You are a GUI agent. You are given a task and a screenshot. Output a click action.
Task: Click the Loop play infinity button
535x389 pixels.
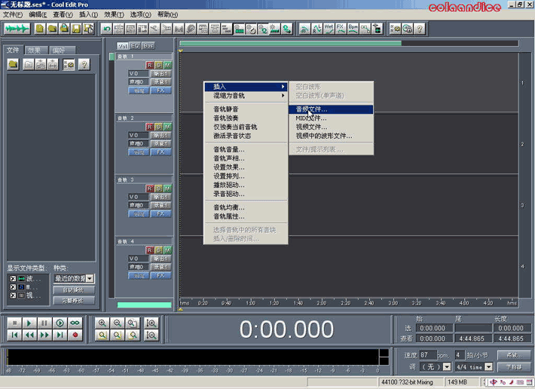(75, 323)
